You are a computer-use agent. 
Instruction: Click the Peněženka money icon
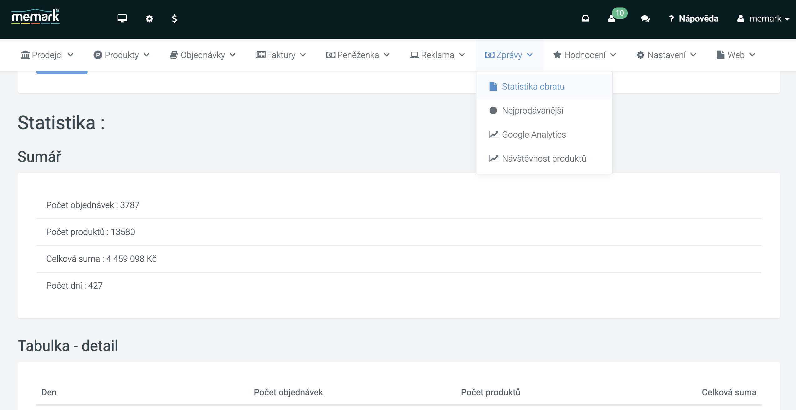pyautogui.click(x=330, y=55)
